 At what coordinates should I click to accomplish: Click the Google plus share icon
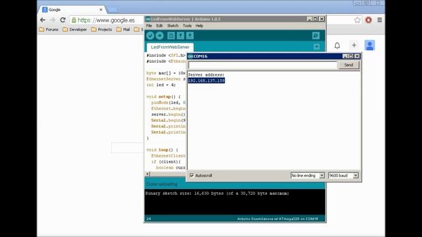coord(354,45)
